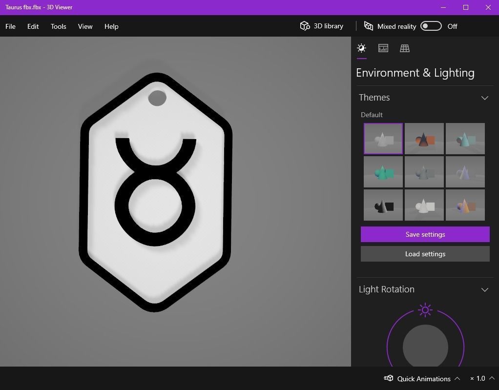Click the Themes section heading

click(374, 97)
